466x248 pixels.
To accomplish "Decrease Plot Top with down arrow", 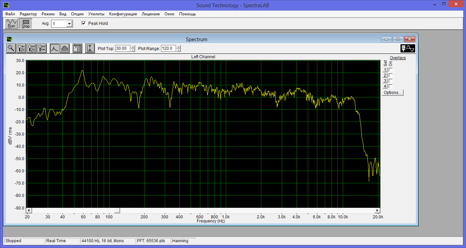I will point(133,50).
